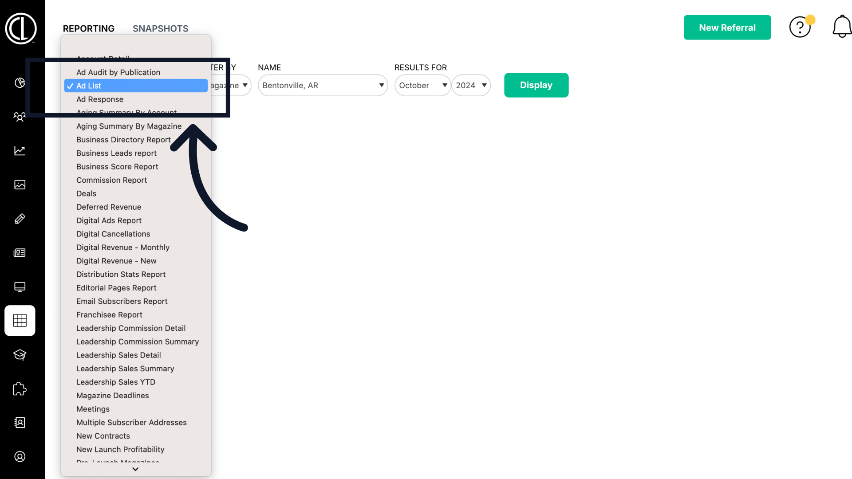
Task: Choose Digital Ads Report option
Action: 109,220
